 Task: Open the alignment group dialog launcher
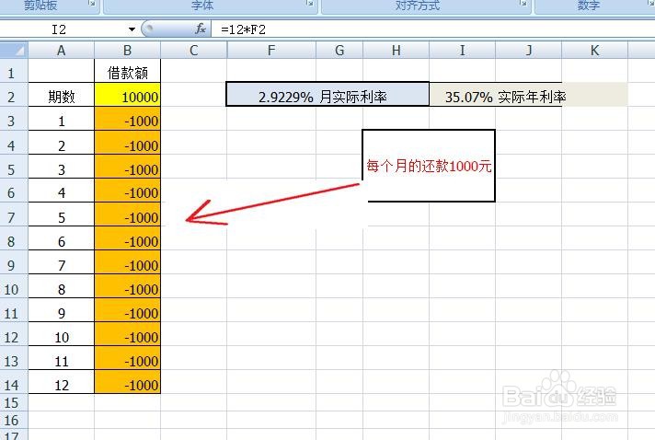(523, 4)
